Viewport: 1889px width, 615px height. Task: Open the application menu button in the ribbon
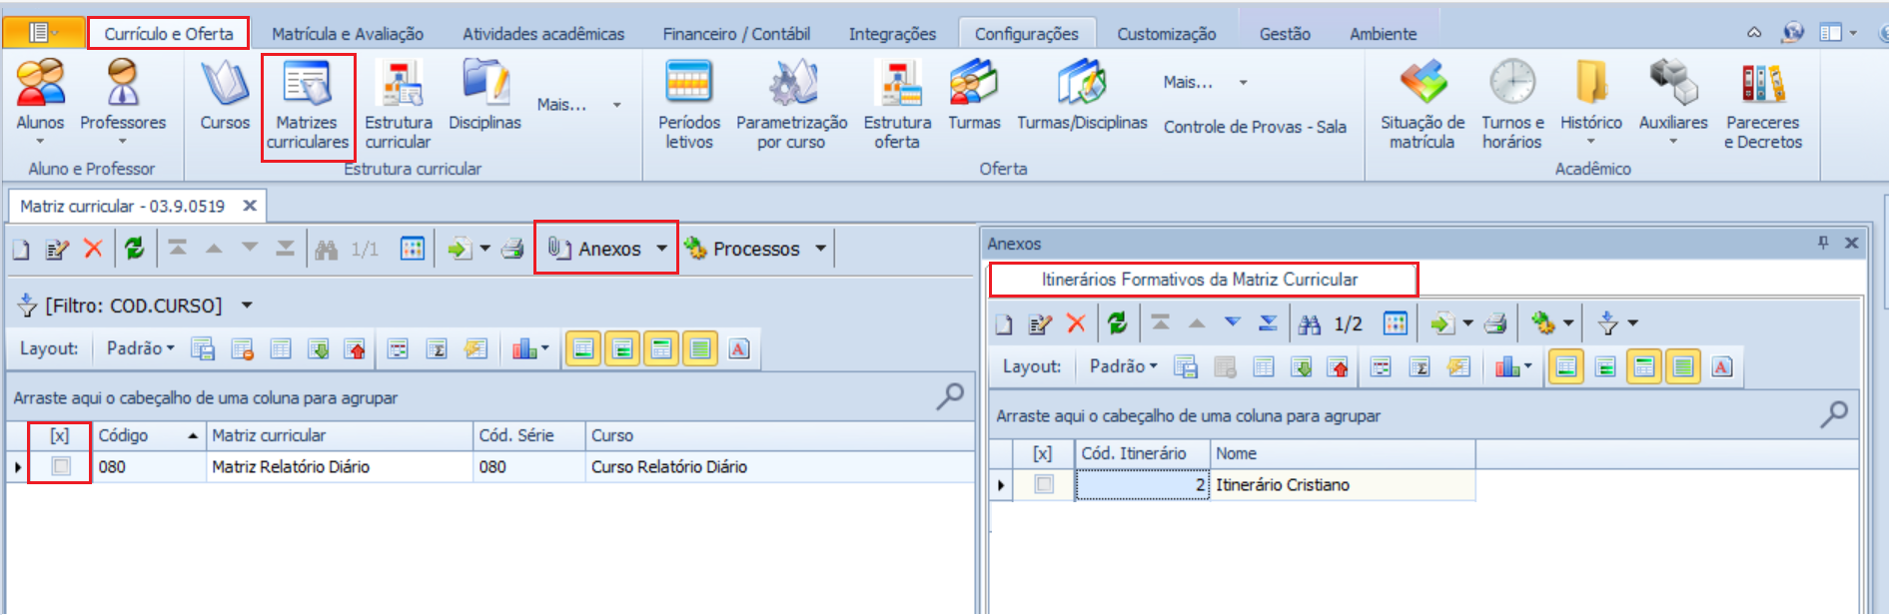[43, 33]
